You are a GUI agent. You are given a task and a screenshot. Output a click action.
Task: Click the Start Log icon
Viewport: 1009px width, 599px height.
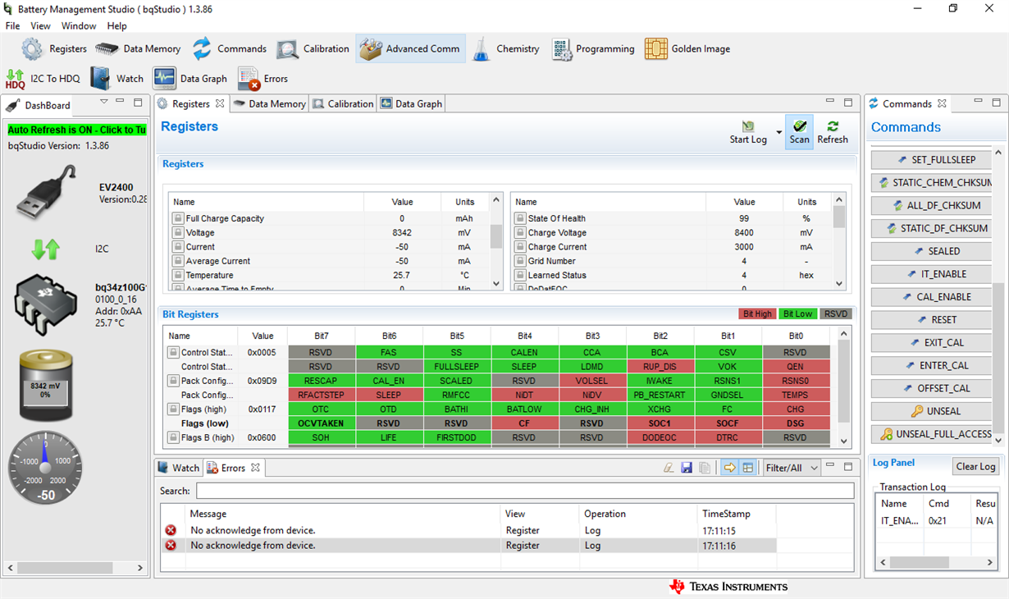point(748,126)
